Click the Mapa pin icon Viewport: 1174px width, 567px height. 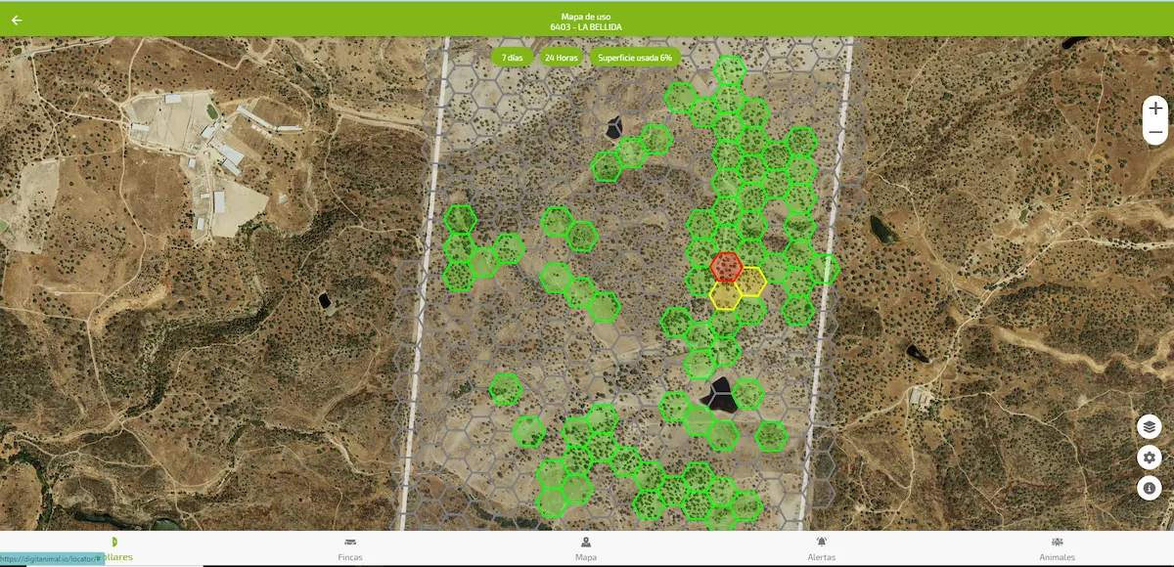coord(585,542)
